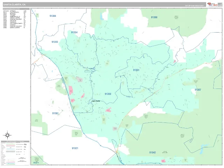Click the bottom green line sample in the legend

(x=10, y=164)
